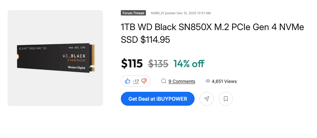Click the eye views icon
Screen dimensions: 317x138
tap(208, 81)
